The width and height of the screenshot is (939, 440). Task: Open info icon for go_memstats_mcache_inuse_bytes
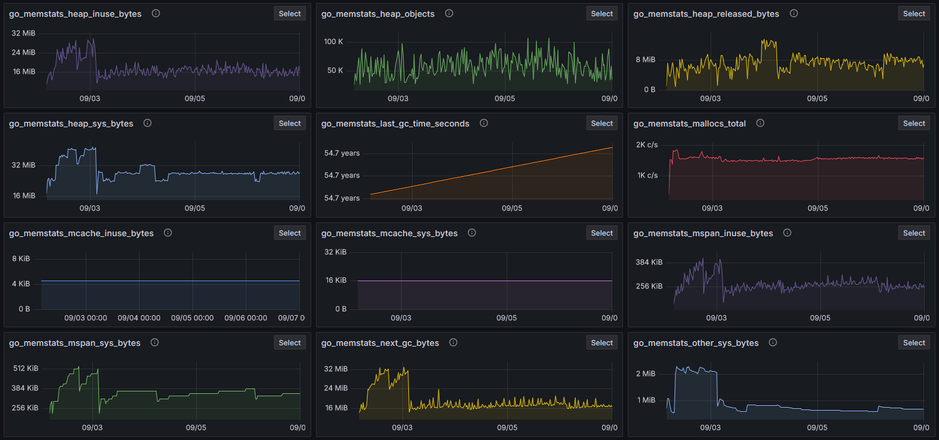[x=168, y=233]
